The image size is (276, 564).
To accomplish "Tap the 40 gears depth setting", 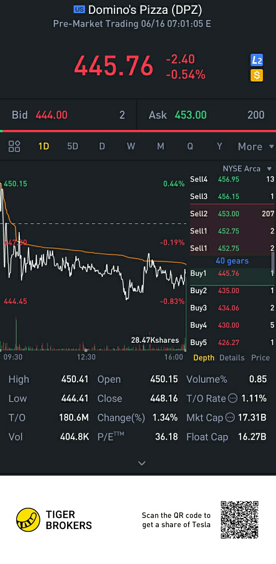I will 232,261.
